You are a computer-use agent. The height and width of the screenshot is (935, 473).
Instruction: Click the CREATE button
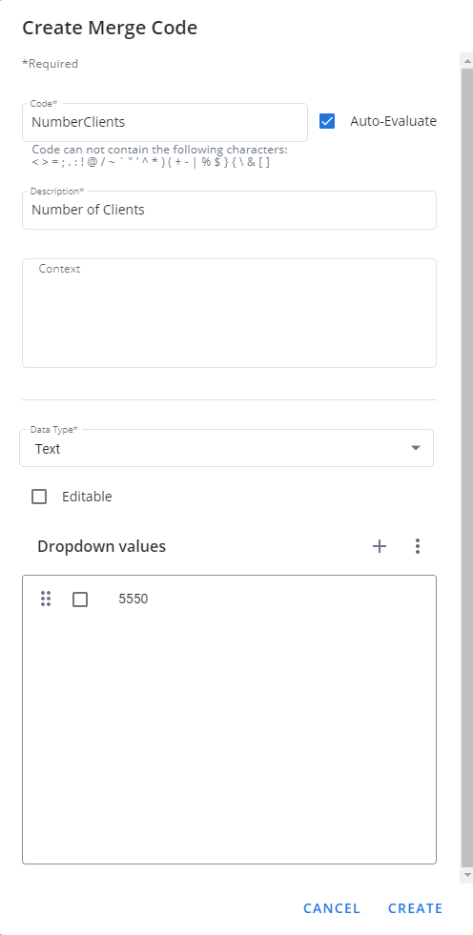click(x=416, y=908)
